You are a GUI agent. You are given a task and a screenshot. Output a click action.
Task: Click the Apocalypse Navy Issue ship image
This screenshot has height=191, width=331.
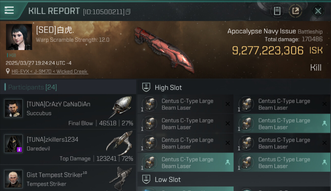click(x=164, y=50)
